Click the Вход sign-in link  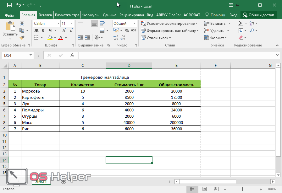pos(233,15)
